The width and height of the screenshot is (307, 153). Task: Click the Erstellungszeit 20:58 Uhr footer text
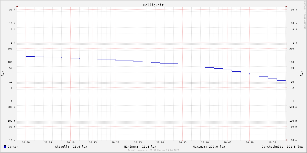click(x=153, y=150)
